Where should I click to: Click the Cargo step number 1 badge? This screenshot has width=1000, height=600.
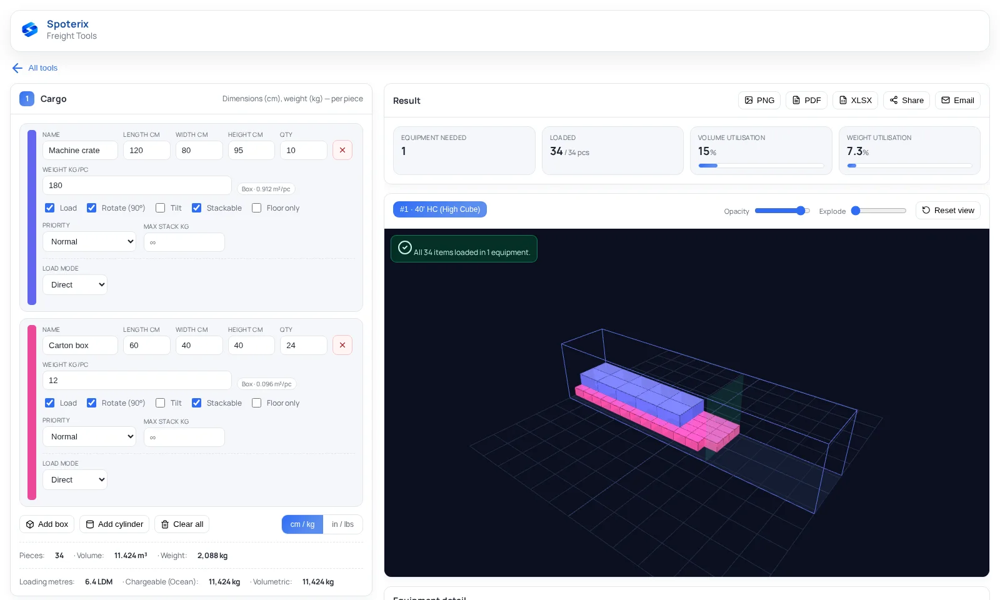pyautogui.click(x=27, y=99)
